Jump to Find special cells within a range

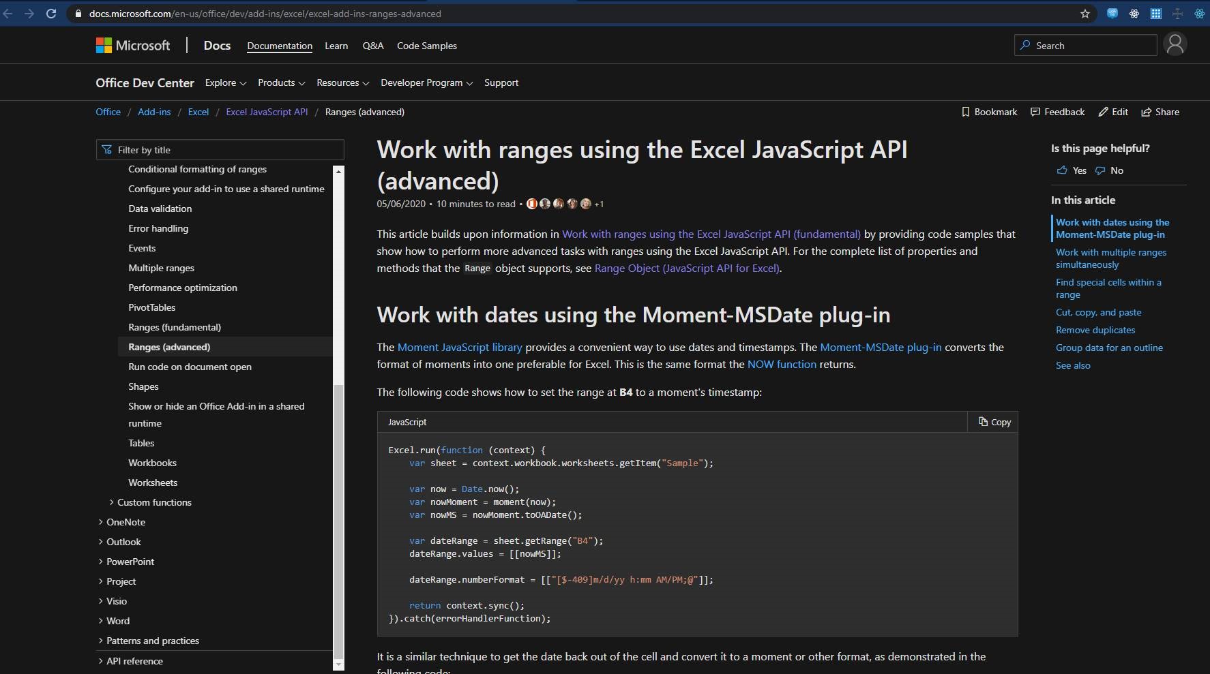click(1108, 288)
